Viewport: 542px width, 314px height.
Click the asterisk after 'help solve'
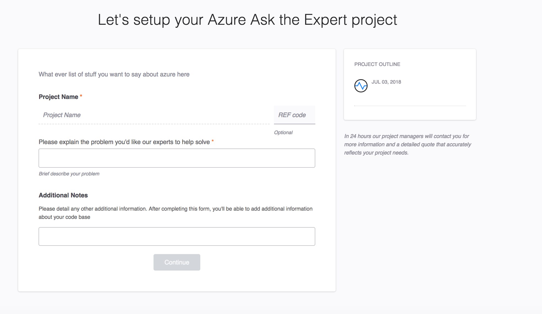coord(212,141)
